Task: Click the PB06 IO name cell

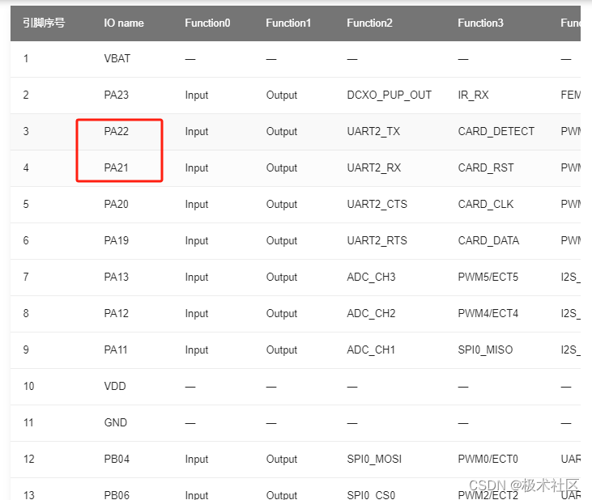Action: pos(117,494)
